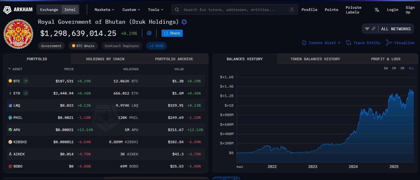
Task: Open the Points link
Action: pyautogui.click(x=331, y=10)
